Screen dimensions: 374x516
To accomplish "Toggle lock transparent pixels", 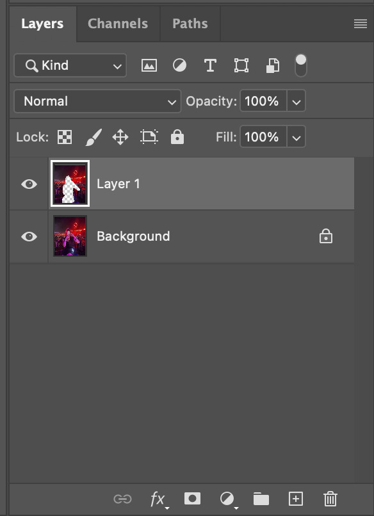I will point(65,137).
